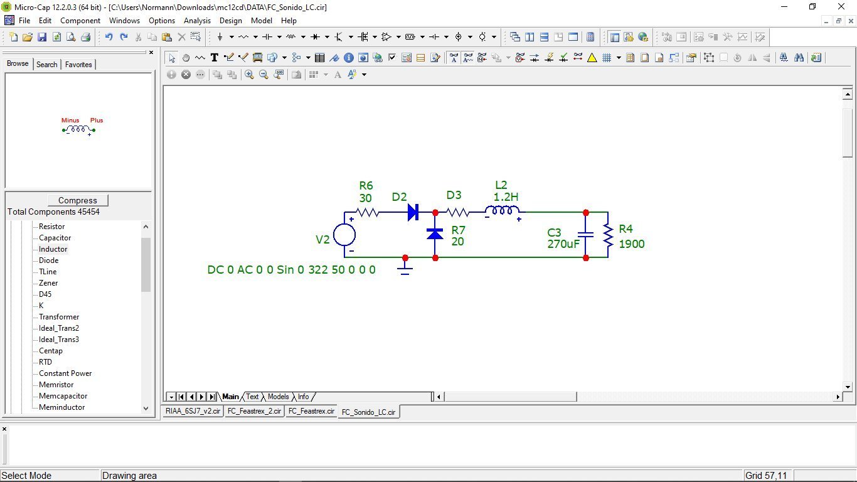The height and width of the screenshot is (482, 857).
Task: Expand the resistor dropdown arrow
Action: 255,37
